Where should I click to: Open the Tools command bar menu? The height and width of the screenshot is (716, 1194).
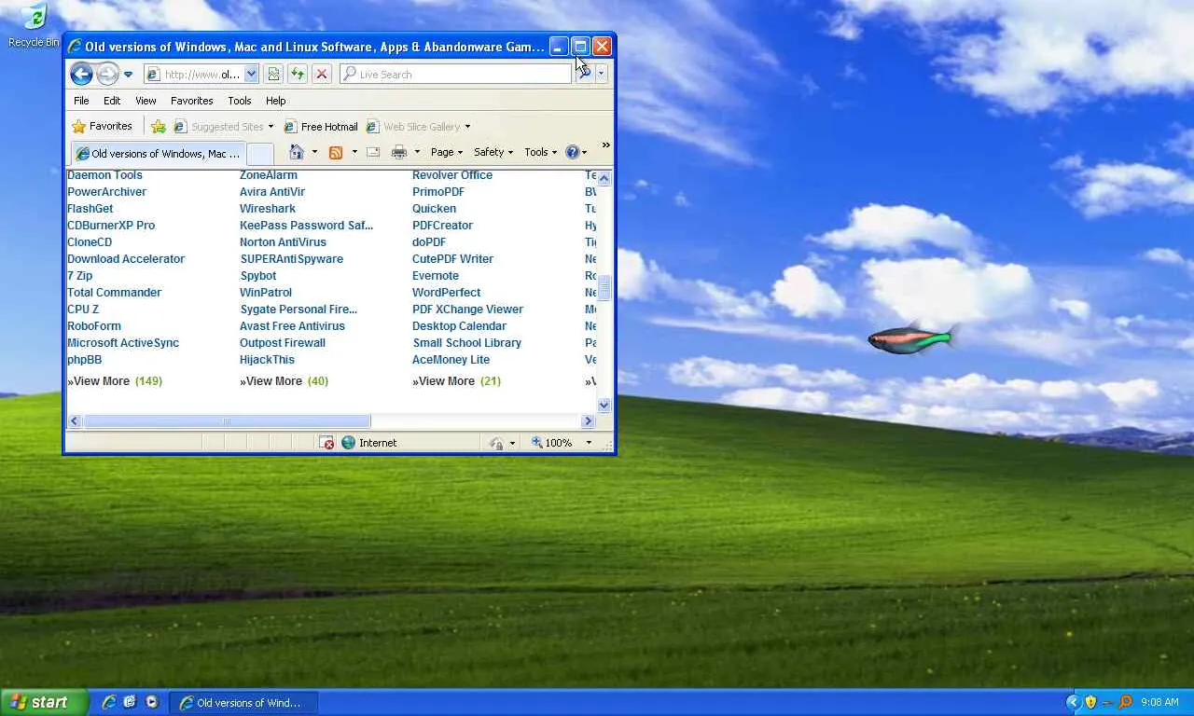tap(541, 152)
